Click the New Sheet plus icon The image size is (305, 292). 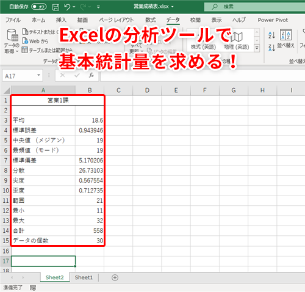[115, 277]
